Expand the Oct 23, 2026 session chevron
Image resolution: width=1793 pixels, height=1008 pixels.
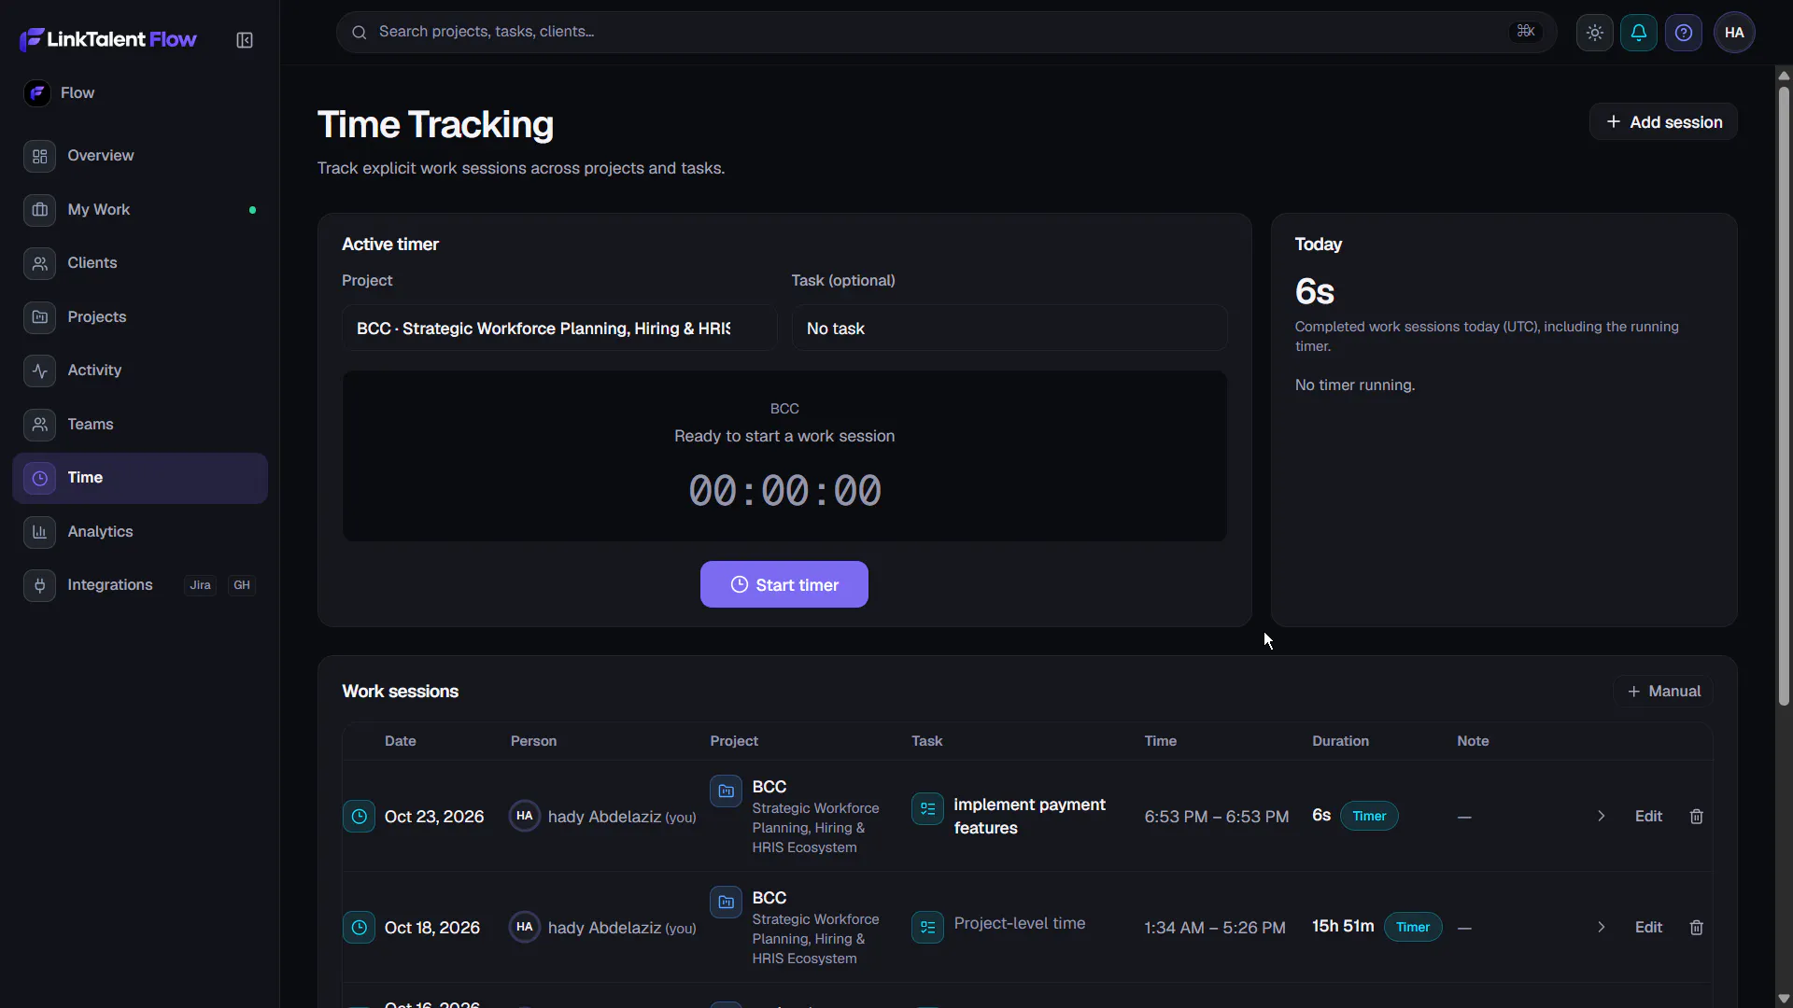[1602, 817]
